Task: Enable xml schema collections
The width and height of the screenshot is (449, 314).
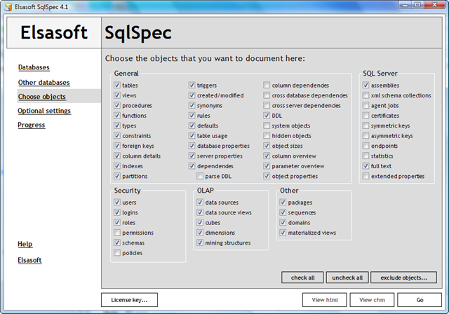Action: point(366,95)
